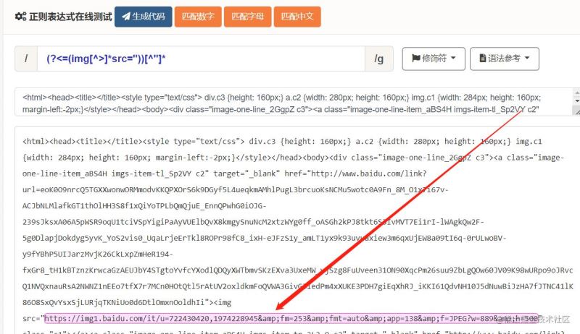Viewport: 580px width, 334px height.
Task: Click the paper plane icon on 生成代码
Action: 126,16
